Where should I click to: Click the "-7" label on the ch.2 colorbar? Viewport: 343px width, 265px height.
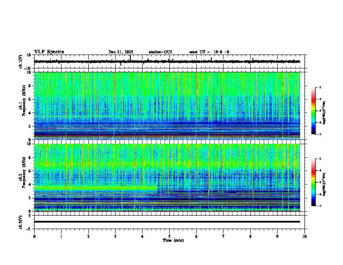tap(319, 206)
